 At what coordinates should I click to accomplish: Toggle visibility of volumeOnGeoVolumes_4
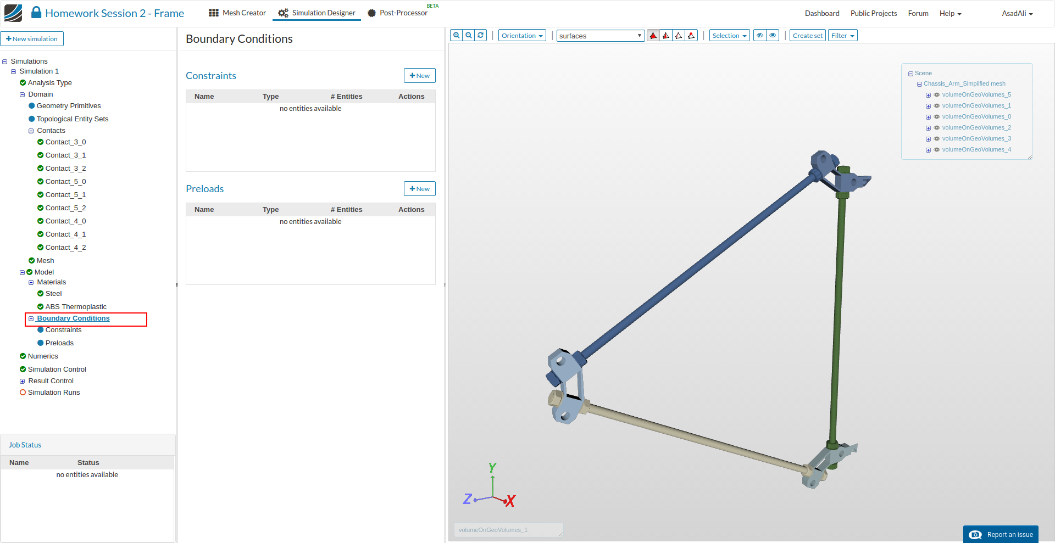937,150
